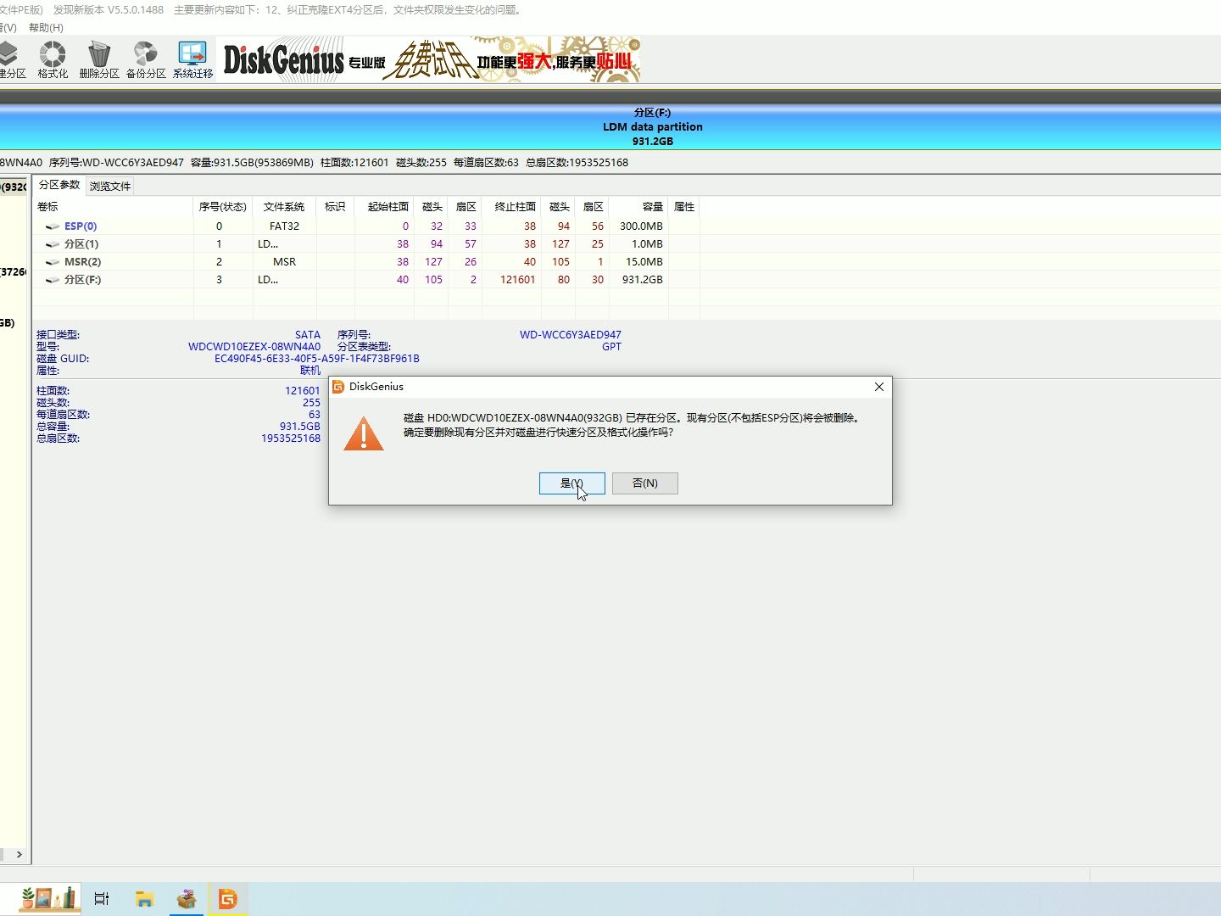Click the MSR file system cell
Viewport: 1221px width, 916px height.
click(284, 262)
